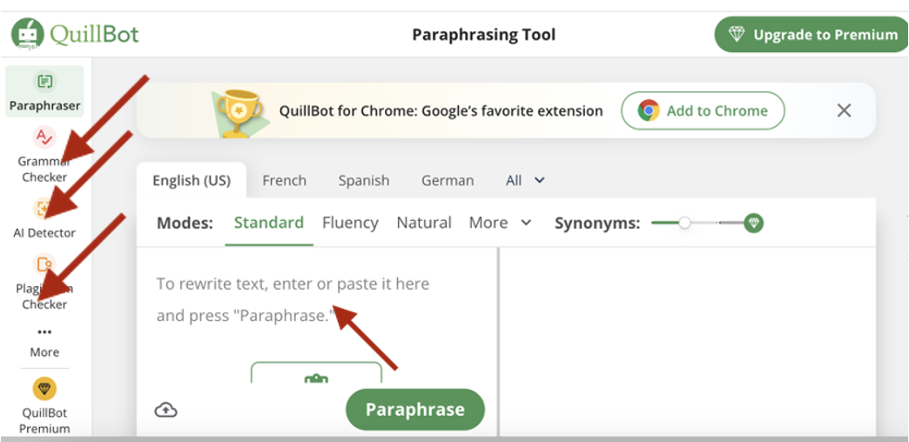Click Upgrade to Premium button

[x=811, y=35]
